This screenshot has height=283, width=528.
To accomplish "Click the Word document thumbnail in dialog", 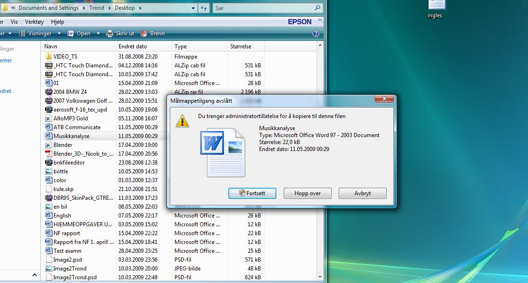I will 222,153.
